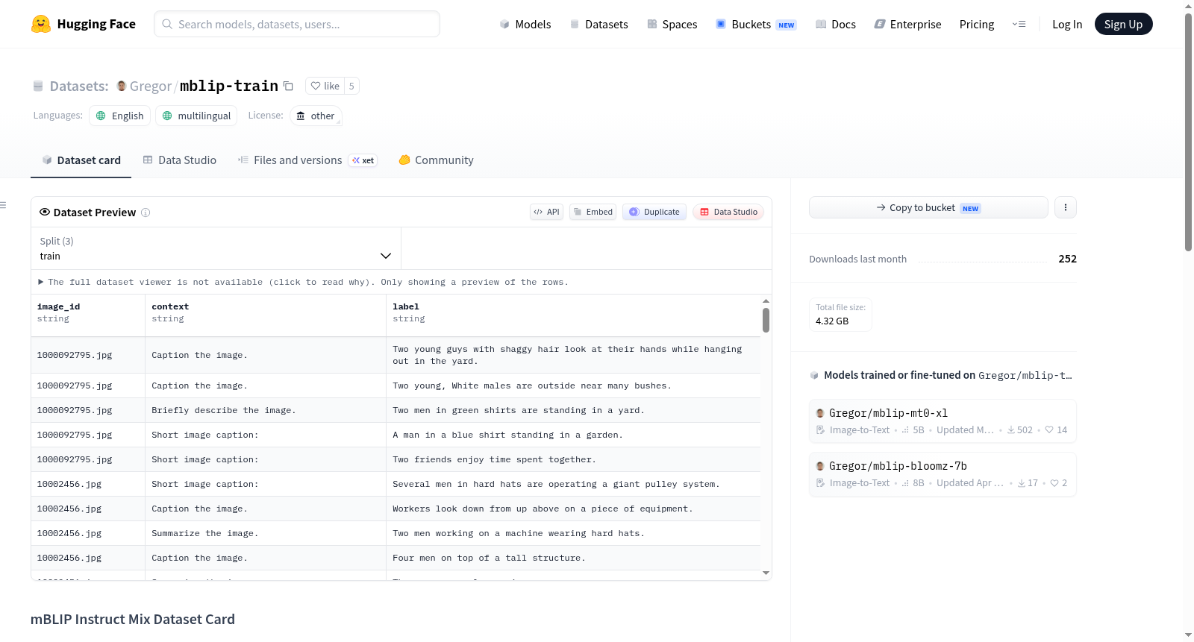
Task: Open the Dataset card tab
Action: (81, 160)
